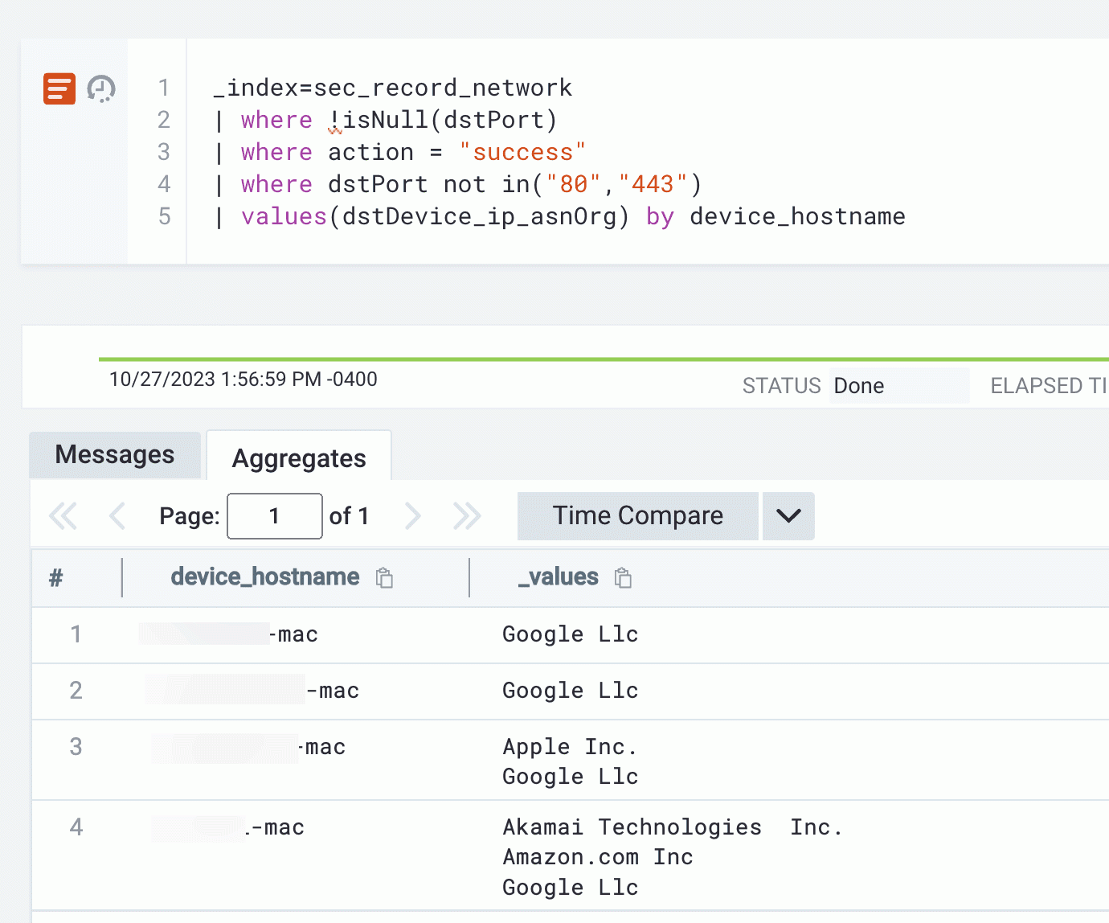Screen dimensions: 1109x923
Task: Click the _values column header
Action: click(x=559, y=577)
